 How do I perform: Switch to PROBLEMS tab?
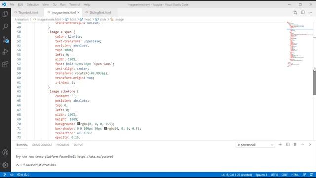tap(63, 145)
